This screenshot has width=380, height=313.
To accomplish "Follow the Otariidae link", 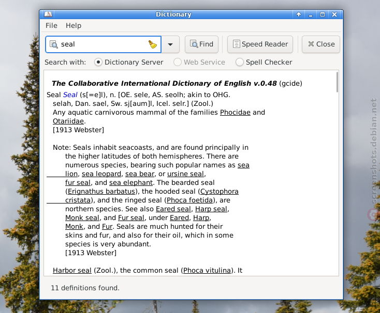I will (68, 121).
